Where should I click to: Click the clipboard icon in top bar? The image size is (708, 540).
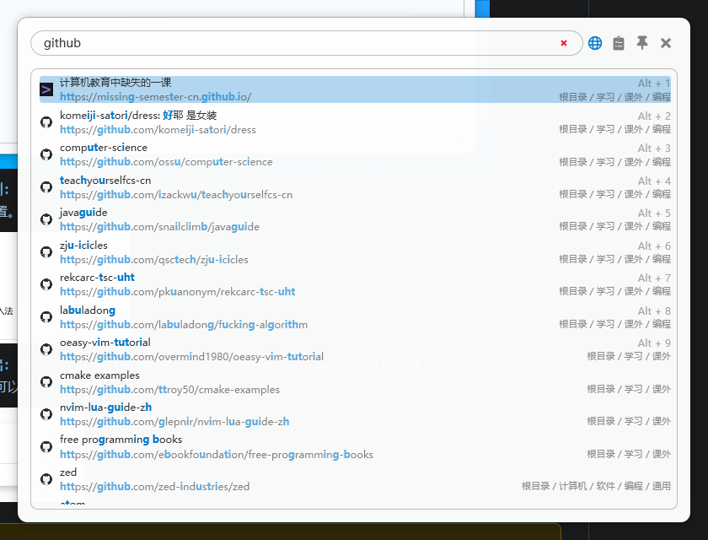click(619, 43)
